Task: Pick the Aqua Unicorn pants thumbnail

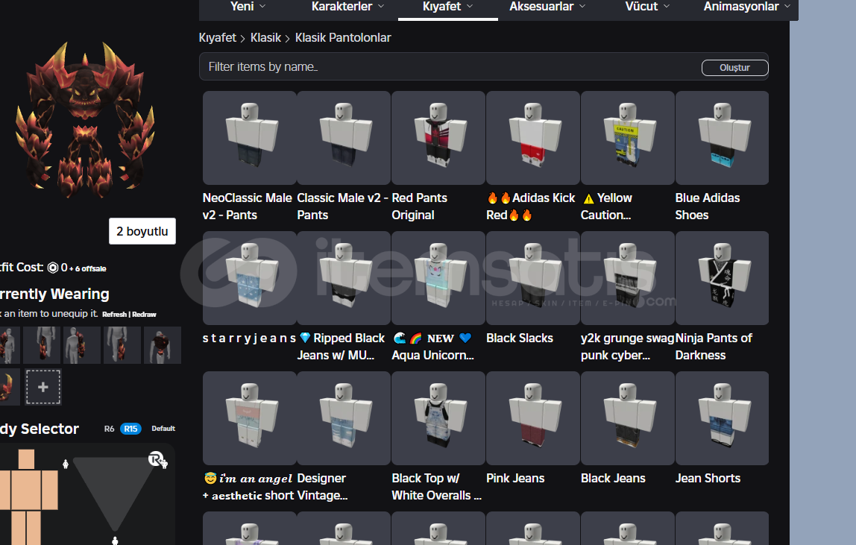Action: pyautogui.click(x=438, y=278)
